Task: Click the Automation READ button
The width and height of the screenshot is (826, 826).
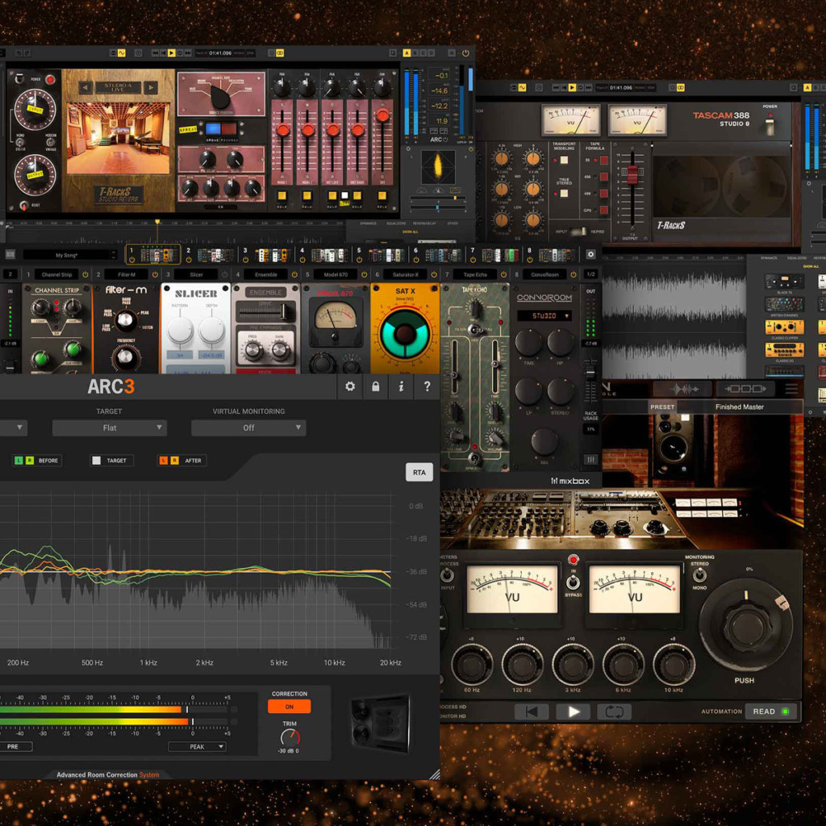Action: (x=770, y=711)
